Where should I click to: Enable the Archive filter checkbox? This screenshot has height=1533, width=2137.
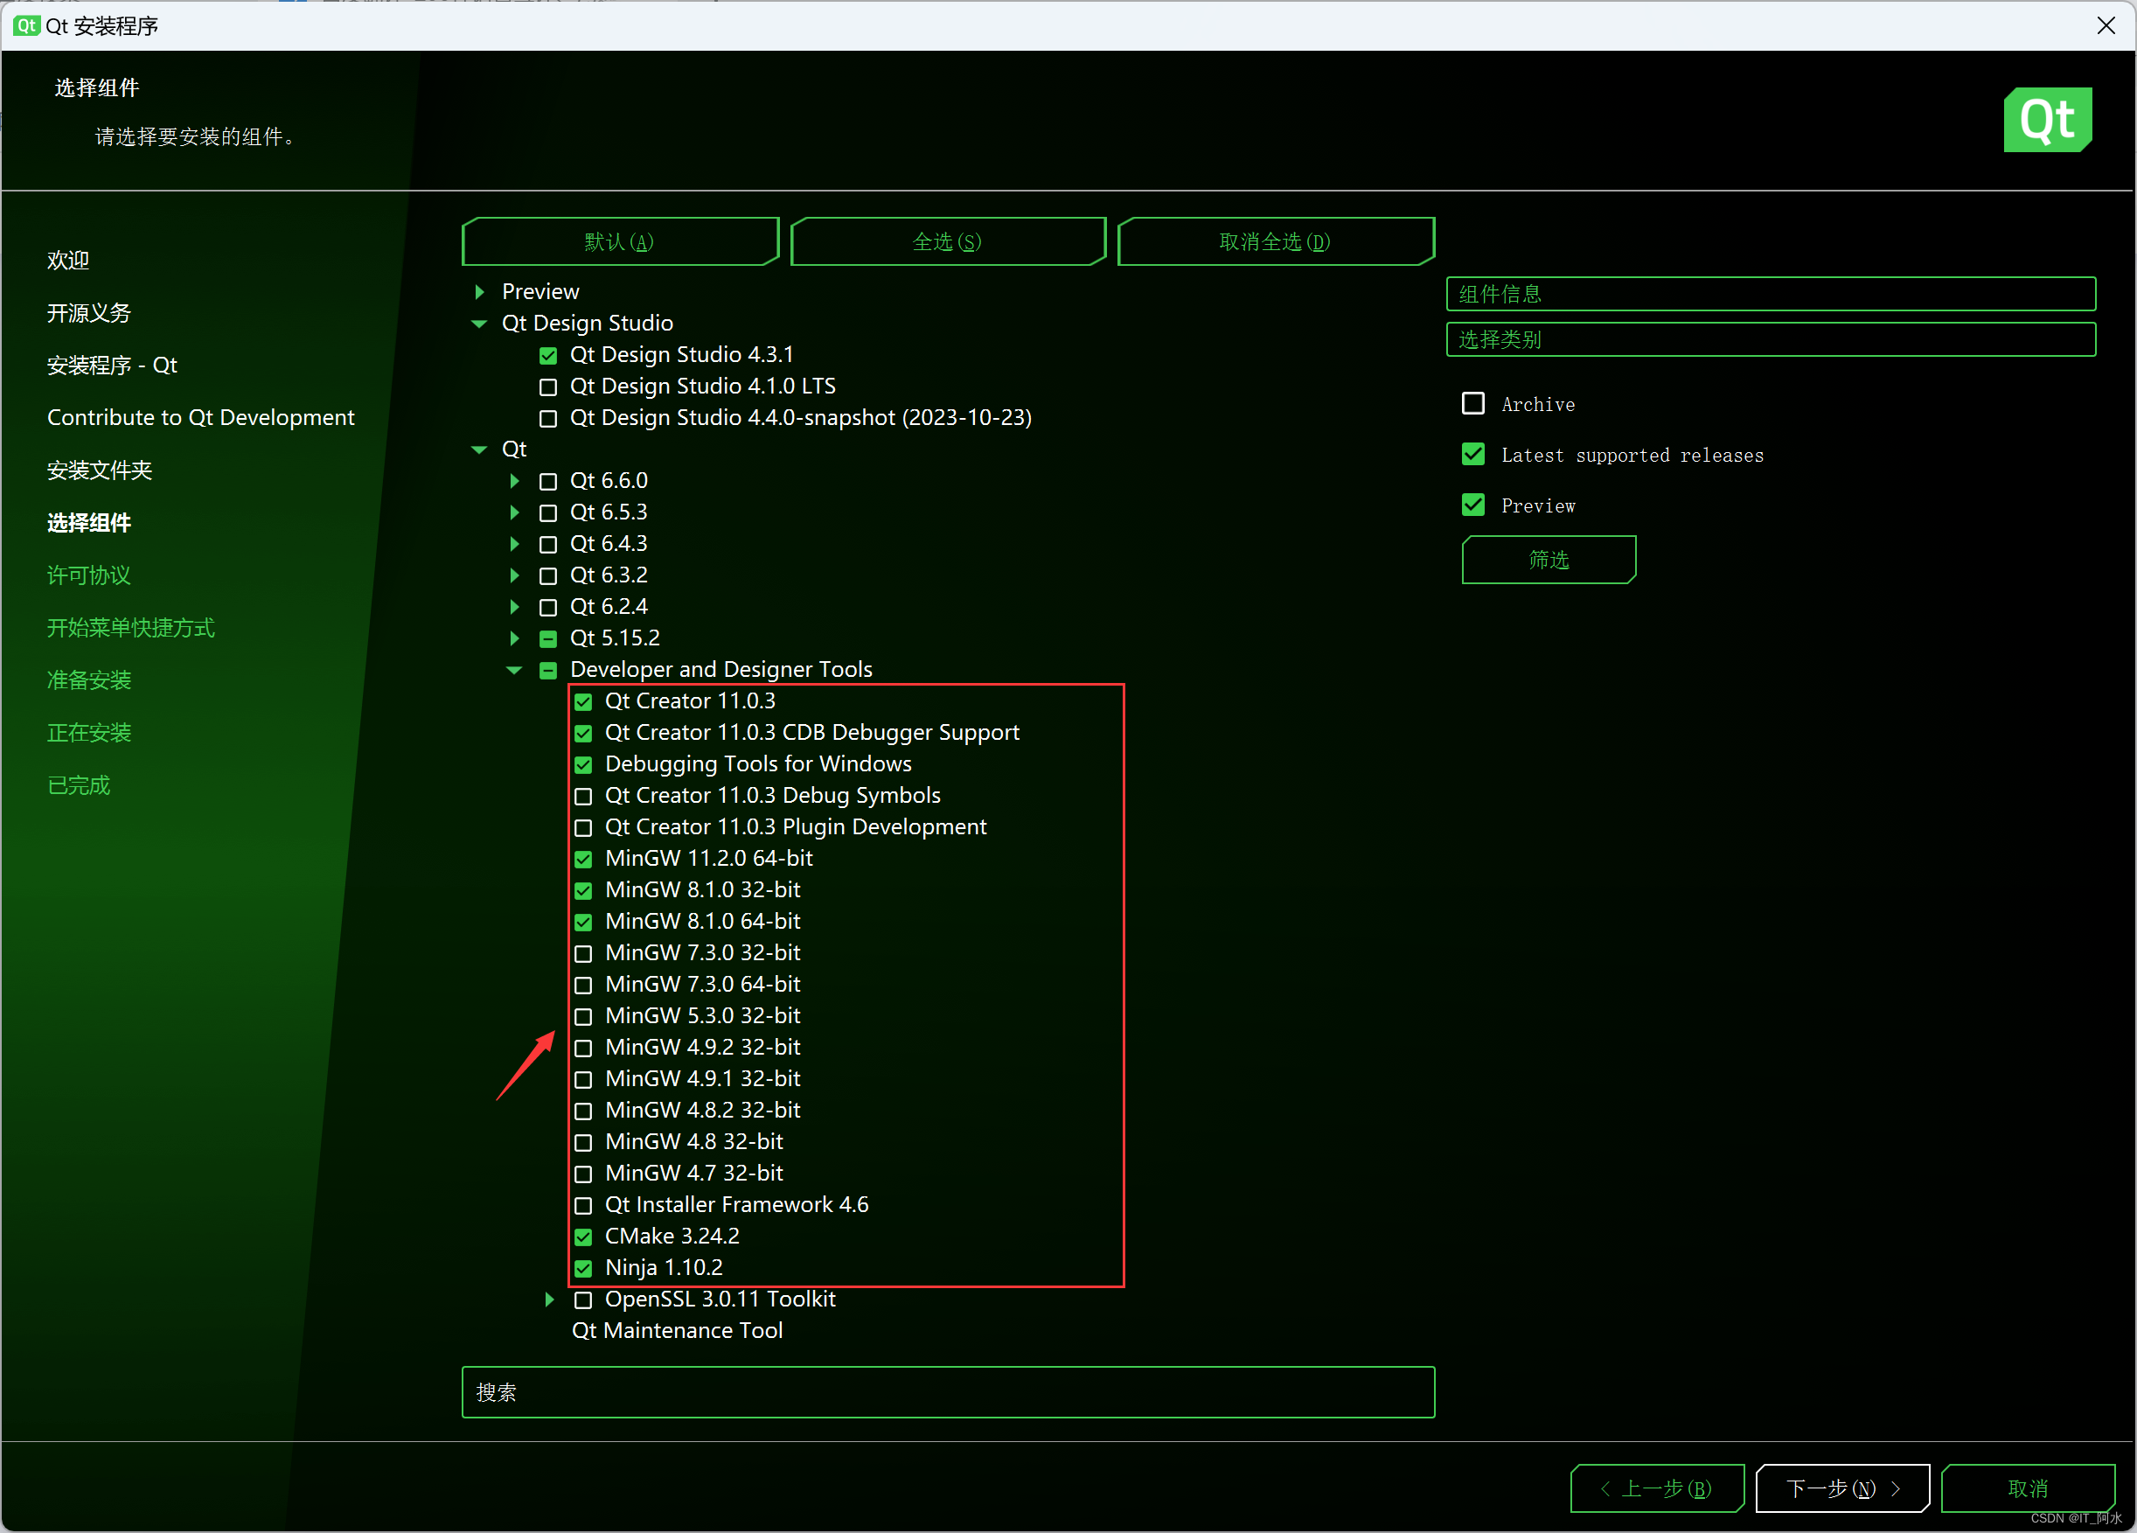pyautogui.click(x=1472, y=403)
